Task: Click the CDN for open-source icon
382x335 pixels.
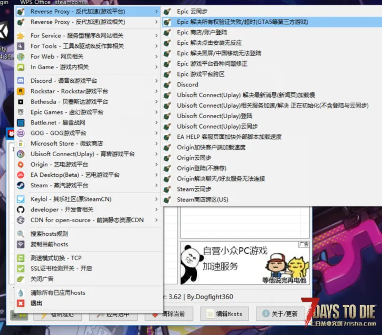Action: pos(21,220)
